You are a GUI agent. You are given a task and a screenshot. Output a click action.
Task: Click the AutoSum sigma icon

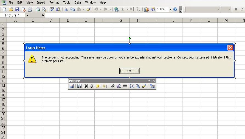pos(123,9)
